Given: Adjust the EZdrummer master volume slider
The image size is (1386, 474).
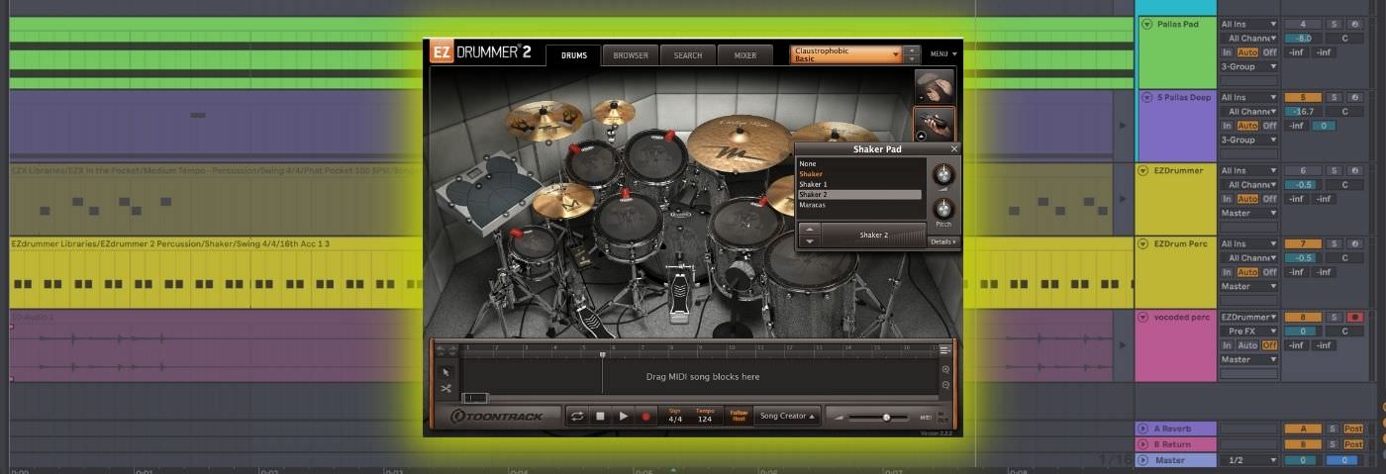Looking at the screenshot, I should click(x=886, y=417).
